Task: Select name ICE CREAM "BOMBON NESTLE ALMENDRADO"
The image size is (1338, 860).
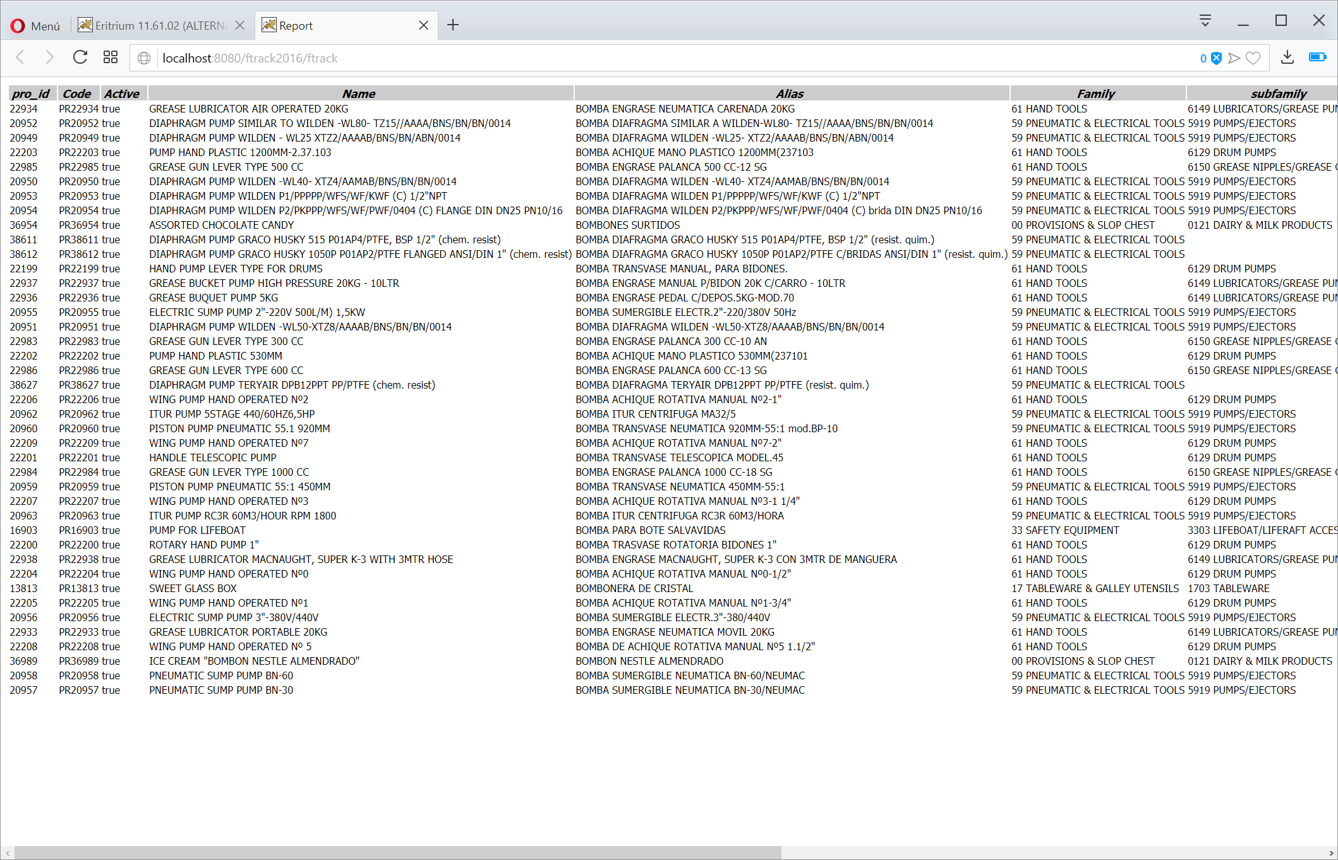Action: point(254,662)
